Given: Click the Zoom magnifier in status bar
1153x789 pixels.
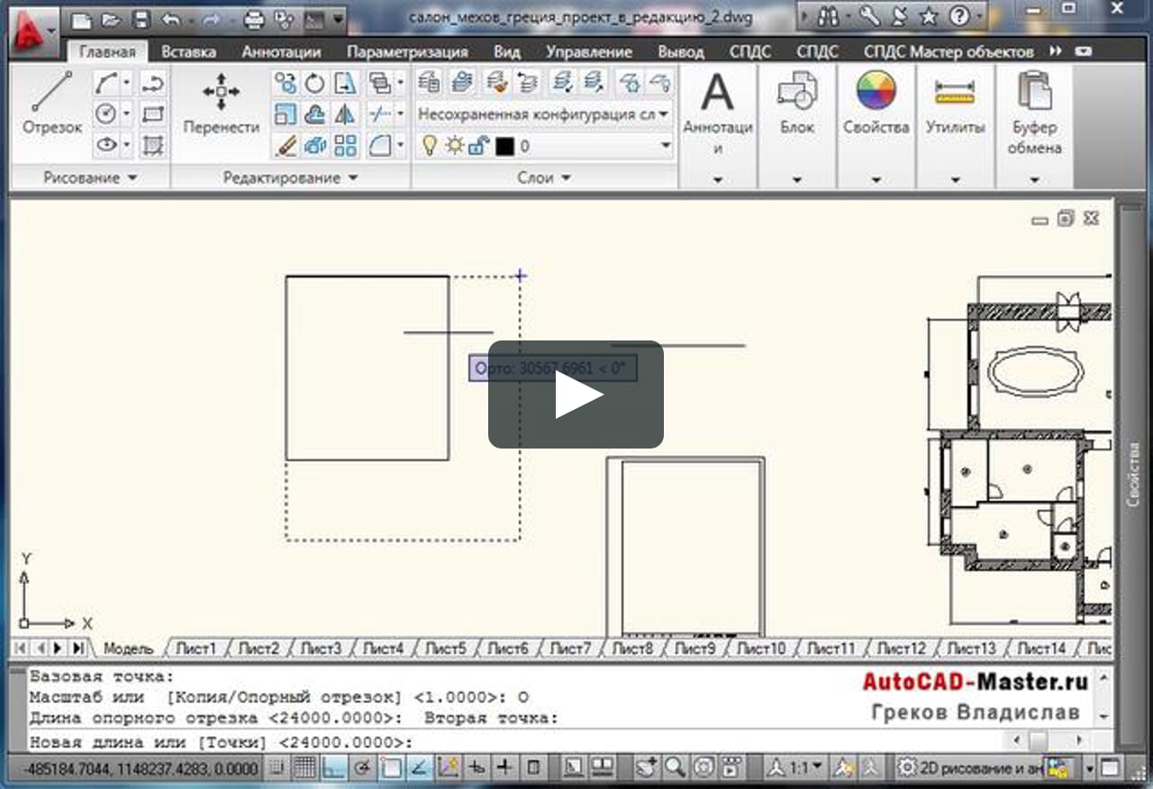Looking at the screenshot, I should pos(675,768).
